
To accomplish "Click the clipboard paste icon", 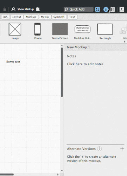I will click(x=38, y=9).
